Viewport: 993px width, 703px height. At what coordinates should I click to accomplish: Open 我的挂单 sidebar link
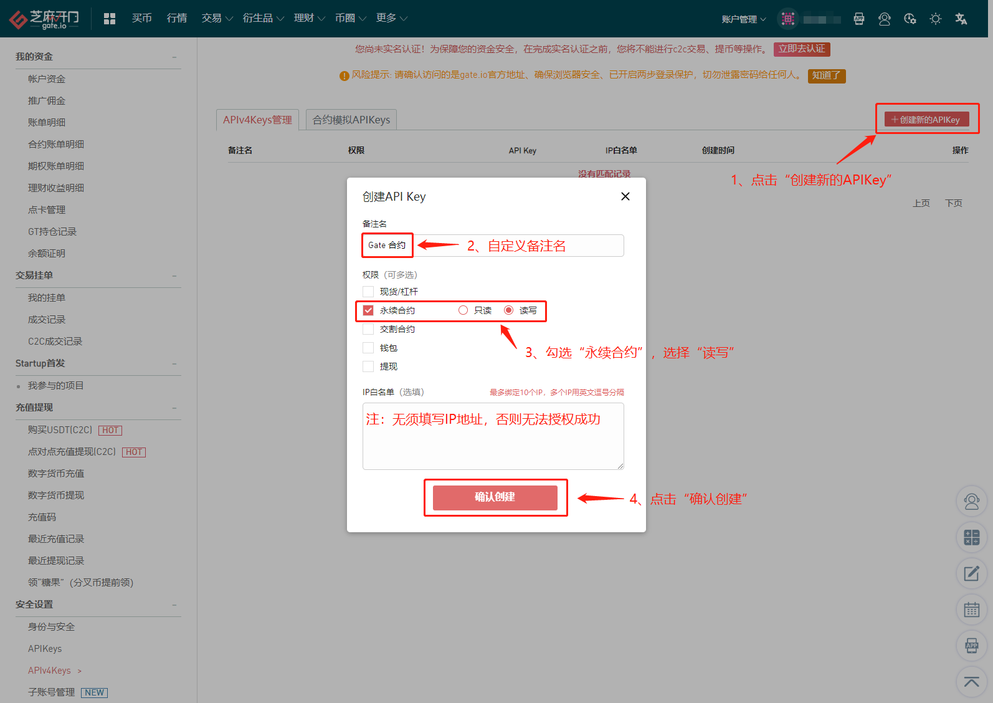click(47, 298)
